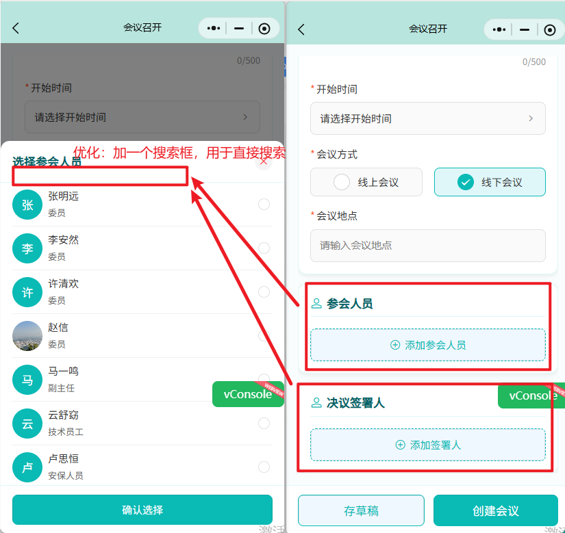Select the radio button for 李安然
Screen dimensions: 565x533
pyautogui.click(x=264, y=248)
